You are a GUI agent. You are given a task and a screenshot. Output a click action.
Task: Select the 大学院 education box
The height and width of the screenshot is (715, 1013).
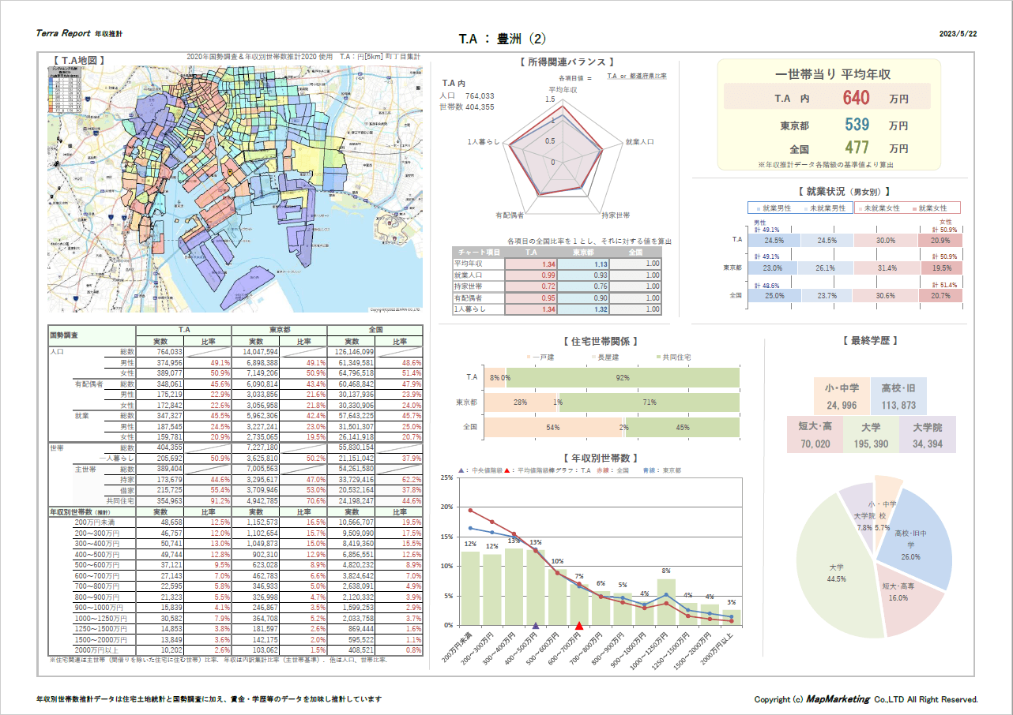pyautogui.click(x=927, y=435)
